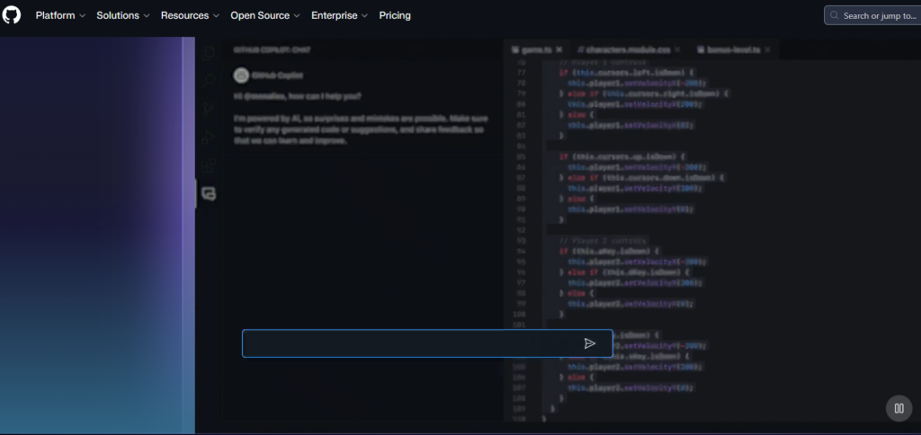Open the Search icon in editor sidebar
921x435 pixels.
209,81
